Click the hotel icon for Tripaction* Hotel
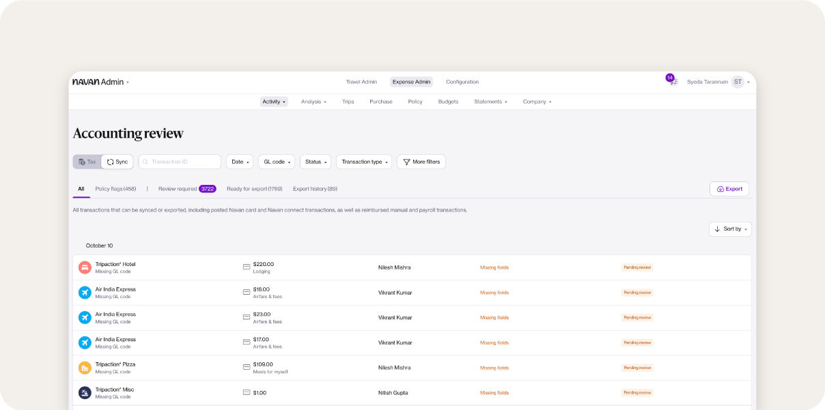The image size is (825, 410). pos(85,267)
